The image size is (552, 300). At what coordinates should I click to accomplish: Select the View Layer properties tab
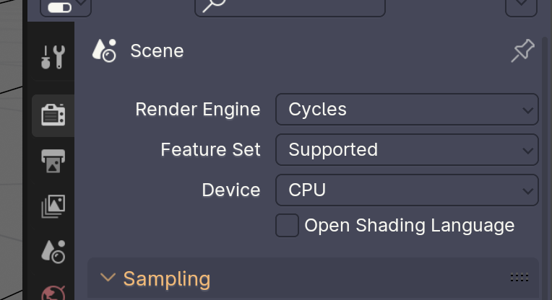click(x=53, y=206)
